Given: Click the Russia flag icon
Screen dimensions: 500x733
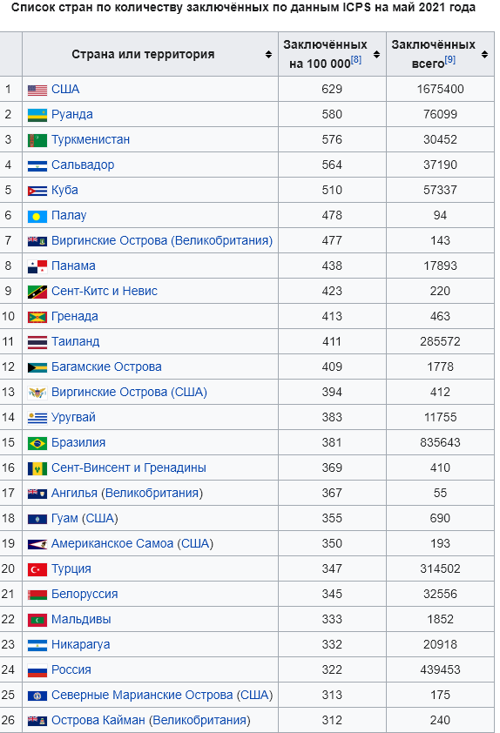Looking at the screenshot, I should click(37, 670).
